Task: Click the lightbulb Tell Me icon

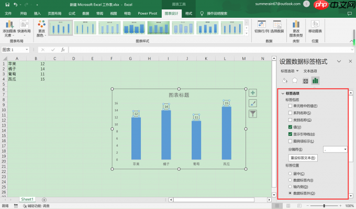Action: point(202,14)
